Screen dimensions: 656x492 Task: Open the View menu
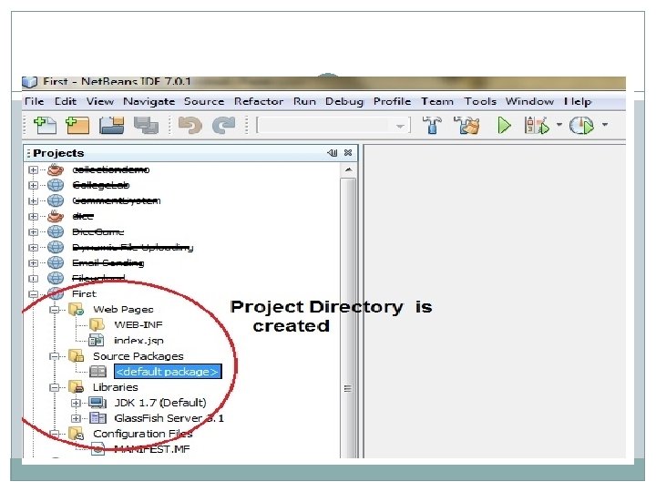(100, 101)
